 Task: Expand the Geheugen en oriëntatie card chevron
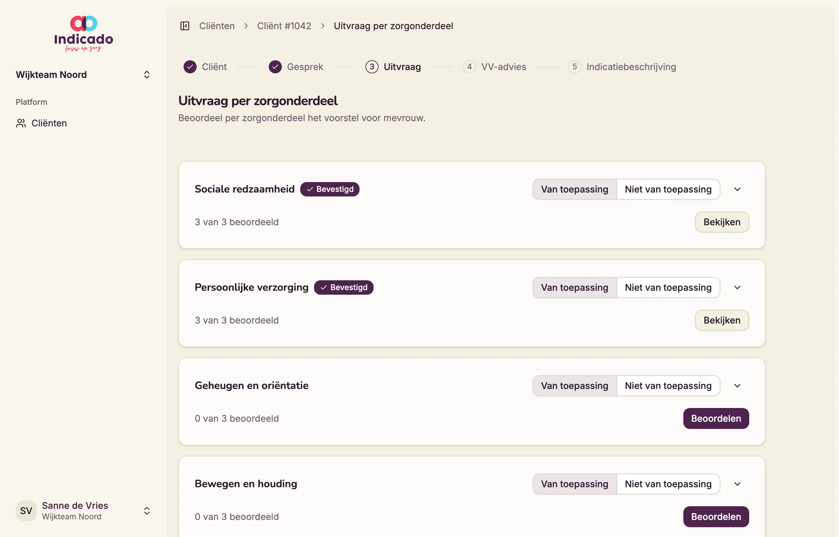(x=737, y=386)
